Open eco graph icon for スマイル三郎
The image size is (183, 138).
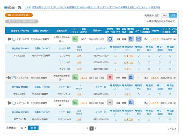click(x=75, y=102)
